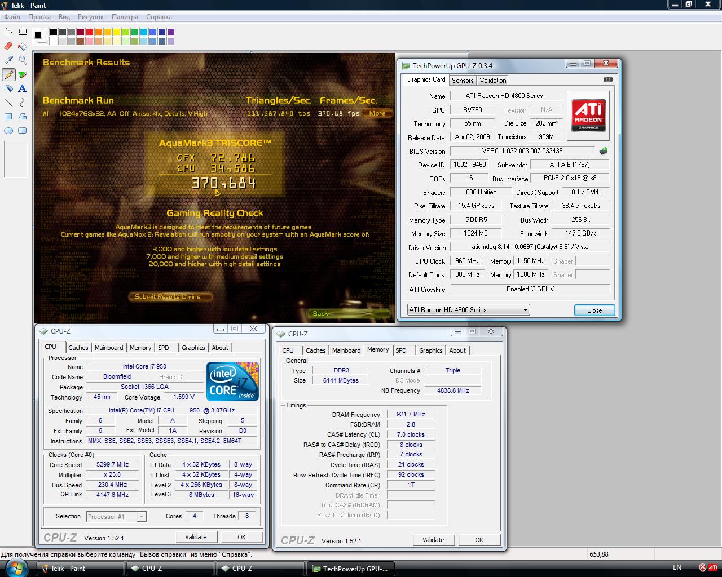Open the Палитра menu in Paint
This screenshot has width=722, height=577.
pos(125,17)
